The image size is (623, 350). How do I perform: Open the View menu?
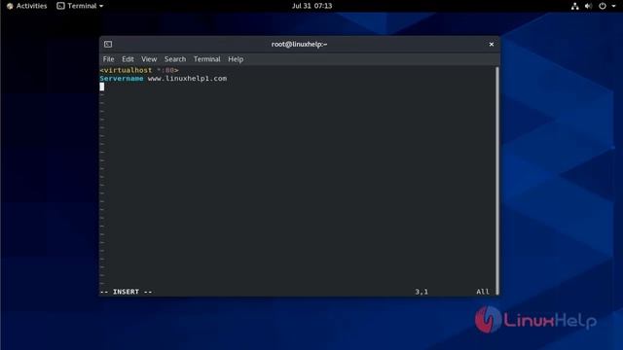pos(149,59)
